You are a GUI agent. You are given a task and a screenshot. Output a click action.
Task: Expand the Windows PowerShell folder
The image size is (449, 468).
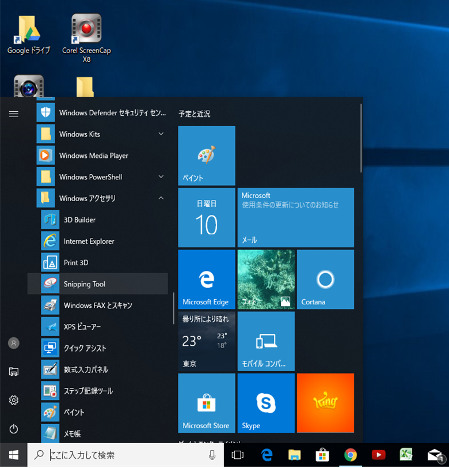point(98,177)
